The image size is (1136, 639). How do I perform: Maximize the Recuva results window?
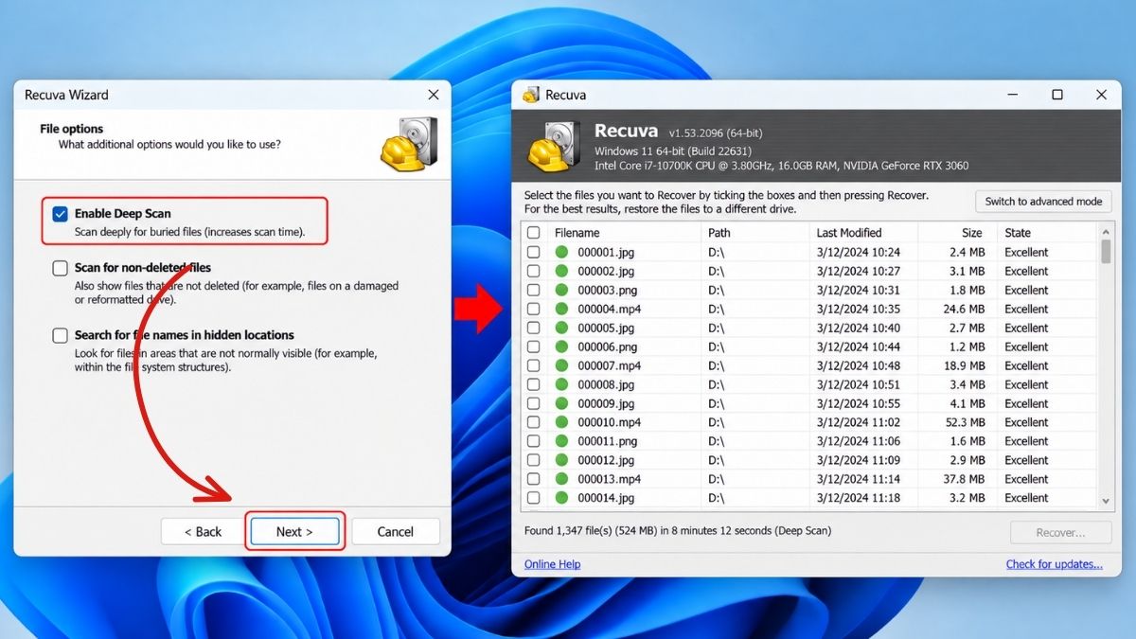point(1057,95)
